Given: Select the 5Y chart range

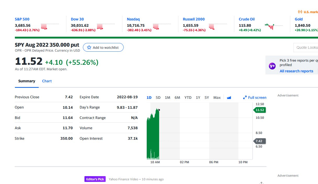Looking at the screenshot, I should [207, 98].
